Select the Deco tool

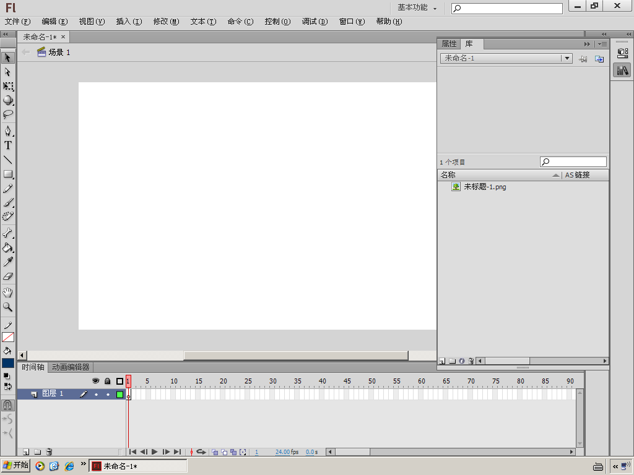(7, 216)
